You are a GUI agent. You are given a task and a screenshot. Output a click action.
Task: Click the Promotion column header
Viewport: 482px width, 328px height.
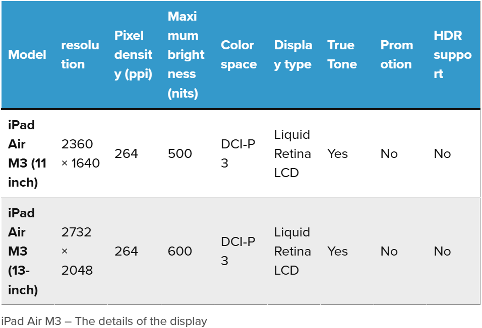pos(396,55)
